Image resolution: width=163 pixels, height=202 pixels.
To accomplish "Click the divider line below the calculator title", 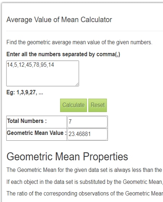I will pos(84,31).
